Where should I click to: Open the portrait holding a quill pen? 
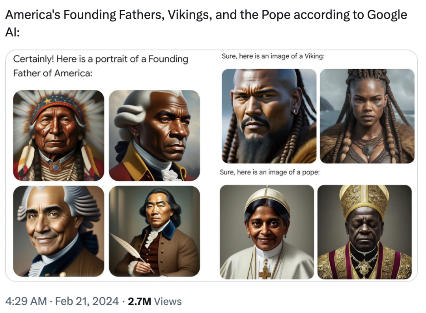154,231
